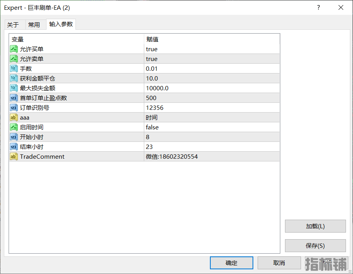This screenshot has width=353, height=274.
Task: Select the 启用时间 variable name
Action: [x=32, y=127]
